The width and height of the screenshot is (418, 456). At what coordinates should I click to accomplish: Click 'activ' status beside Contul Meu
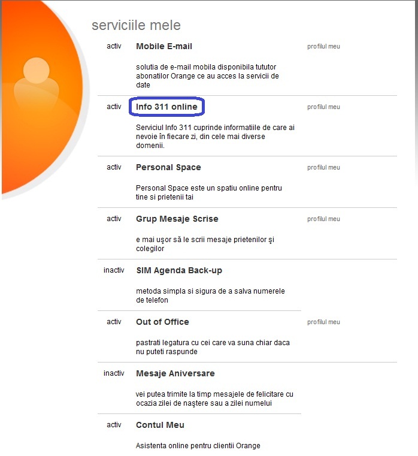pos(114,425)
